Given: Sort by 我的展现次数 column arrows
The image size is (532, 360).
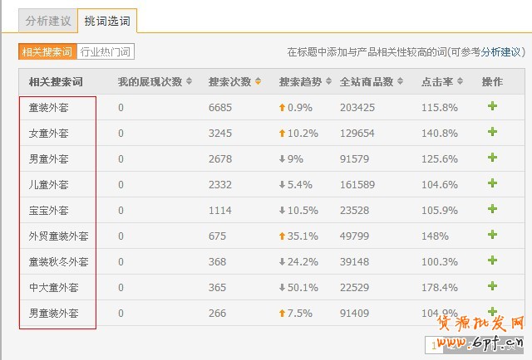Looking at the screenshot, I should [189, 82].
